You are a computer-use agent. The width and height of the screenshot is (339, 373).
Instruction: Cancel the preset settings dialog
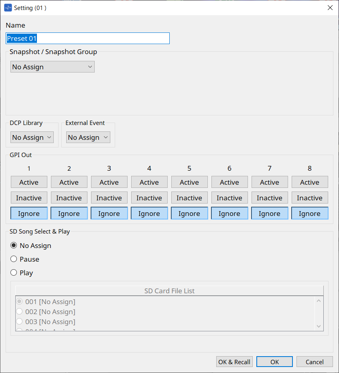point(315,361)
